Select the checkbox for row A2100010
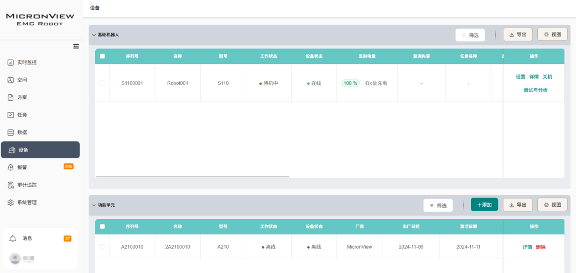The image size is (576, 273). coord(102,247)
